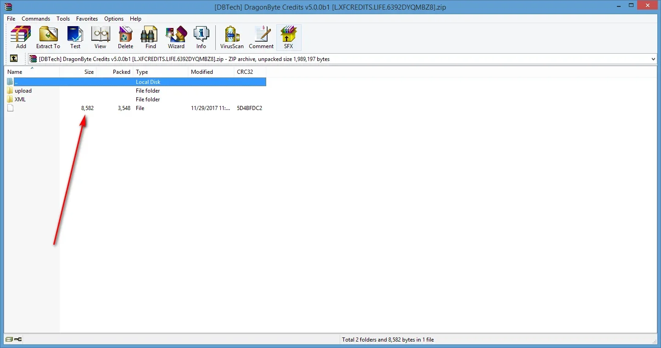The width and height of the screenshot is (661, 348).
Task: Click the Add toolbar icon
Action: point(21,37)
